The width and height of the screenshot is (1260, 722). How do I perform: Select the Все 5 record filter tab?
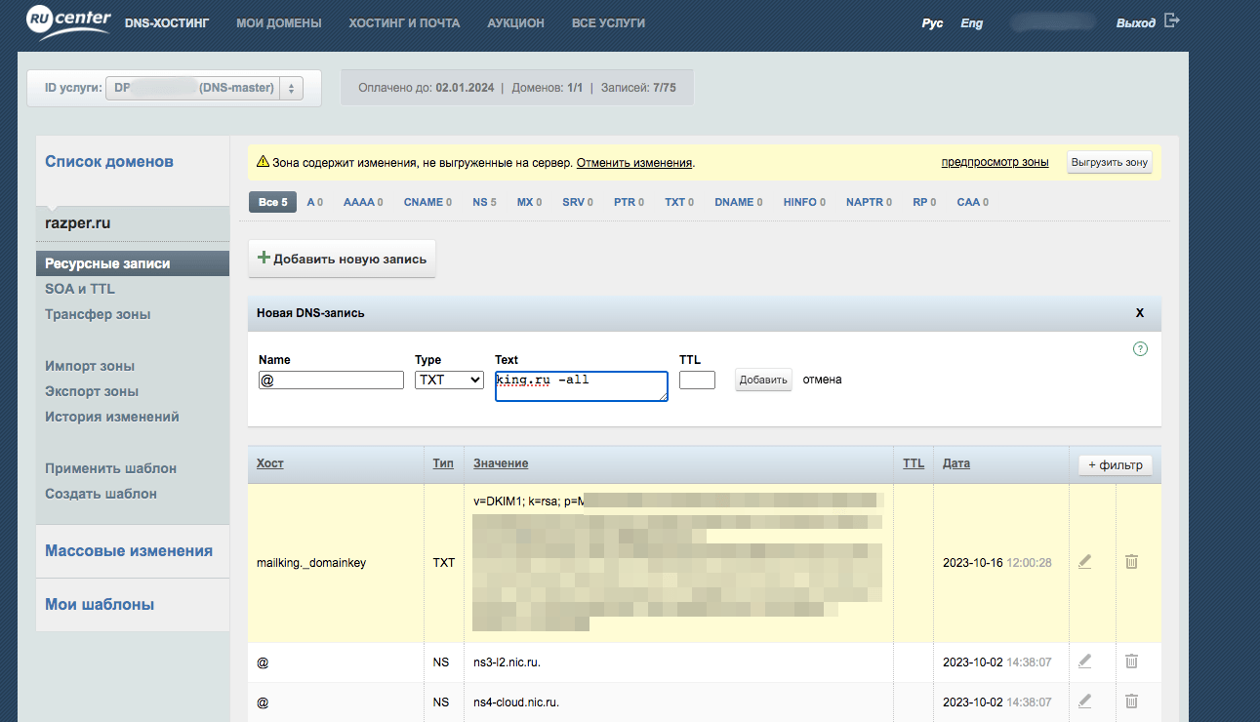click(272, 202)
